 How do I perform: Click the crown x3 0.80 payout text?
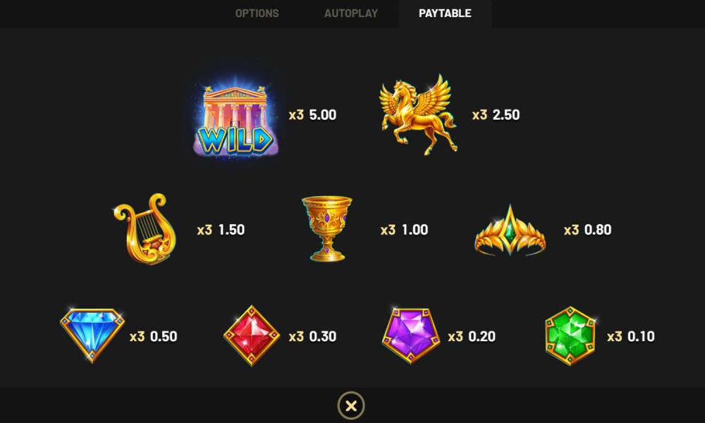tap(588, 230)
